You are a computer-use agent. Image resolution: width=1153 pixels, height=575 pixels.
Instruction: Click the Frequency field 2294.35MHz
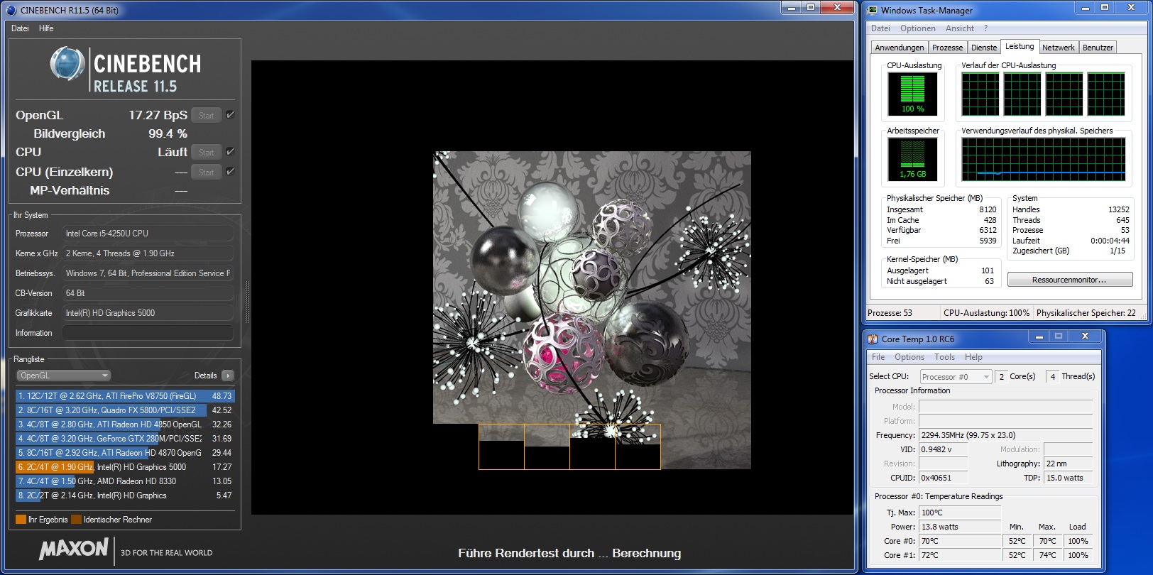coord(1005,435)
